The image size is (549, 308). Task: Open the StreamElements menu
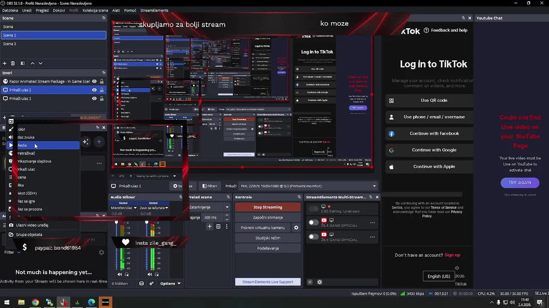(154, 10)
